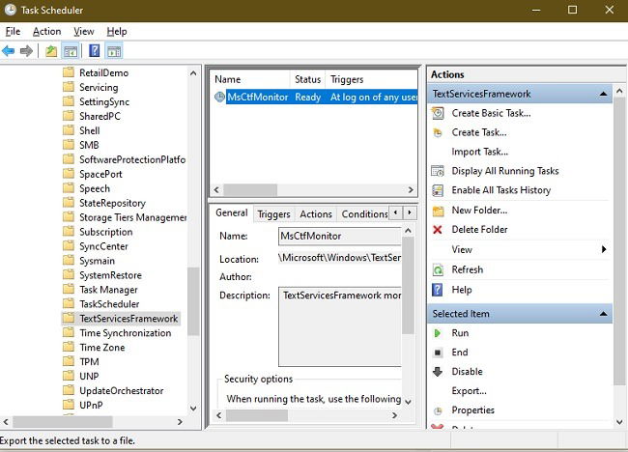Screen dimensions: 628x452
Task: Click the UPnP folder icon
Action: tap(69, 405)
